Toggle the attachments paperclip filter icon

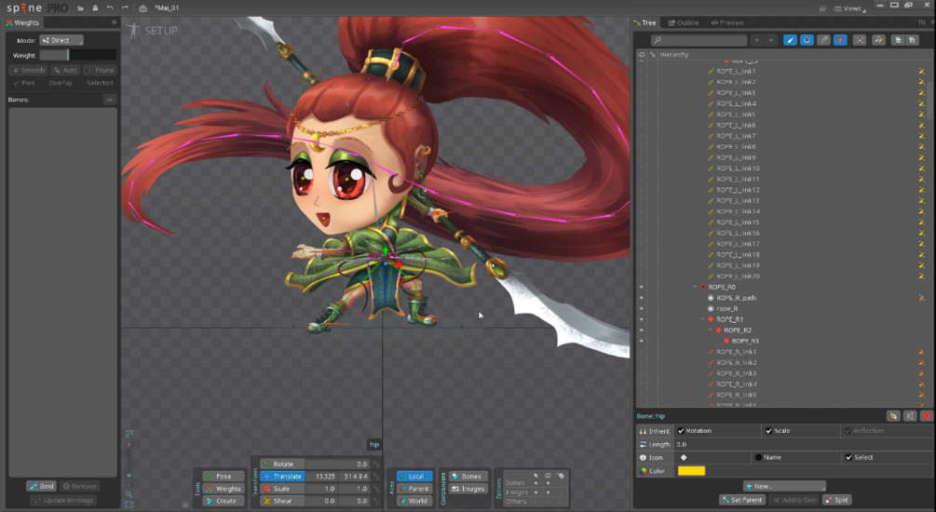coord(823,40)
